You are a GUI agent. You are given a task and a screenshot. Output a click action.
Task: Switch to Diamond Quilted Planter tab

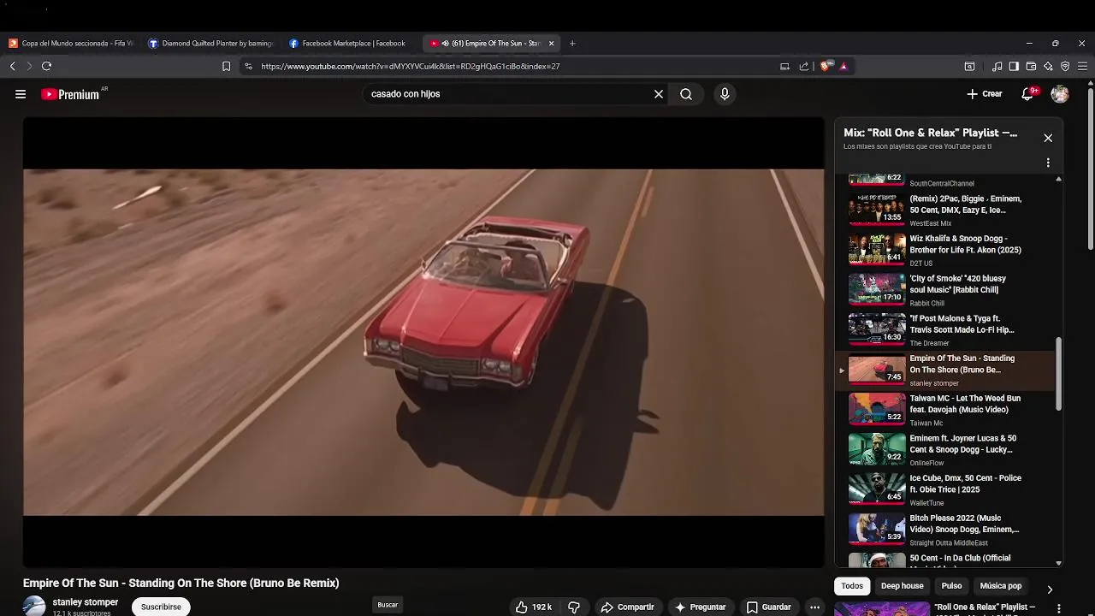click(x=211, y=43)
